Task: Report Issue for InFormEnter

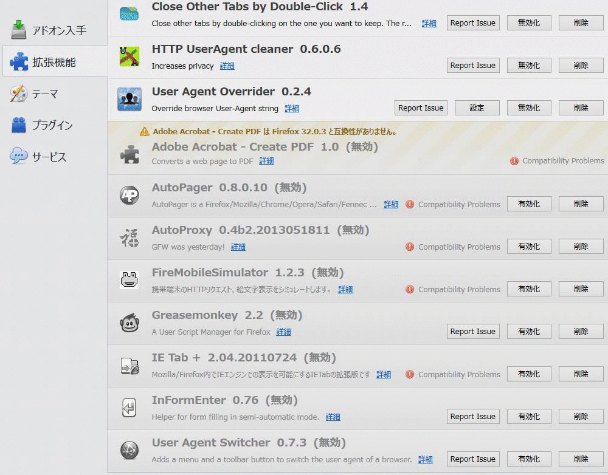Action: (x=472, y=417)
